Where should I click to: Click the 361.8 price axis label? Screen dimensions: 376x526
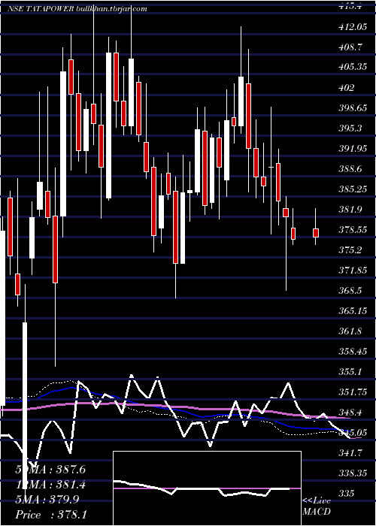click(350, 331)
